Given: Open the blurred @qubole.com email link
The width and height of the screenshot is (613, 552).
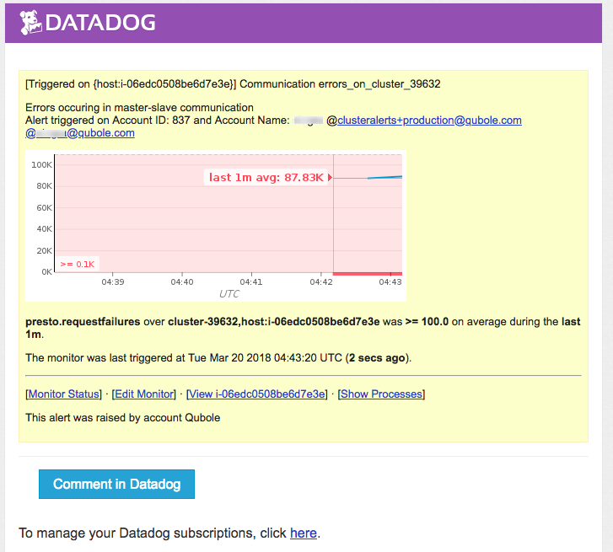Looking at the screenshot, I should tap(80, 133).
